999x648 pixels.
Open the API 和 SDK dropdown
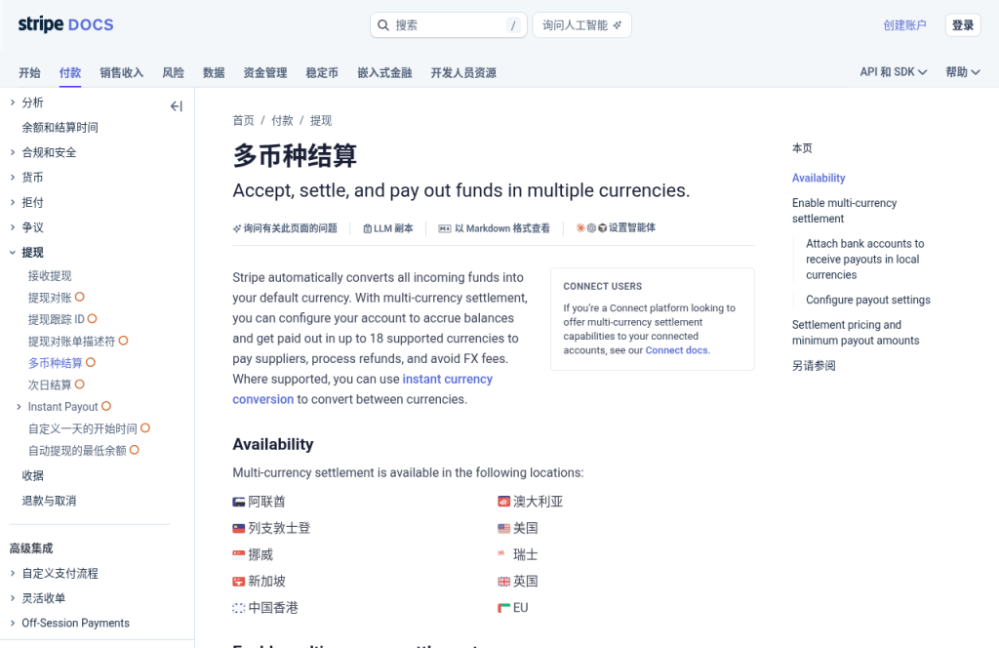point(894,72)
